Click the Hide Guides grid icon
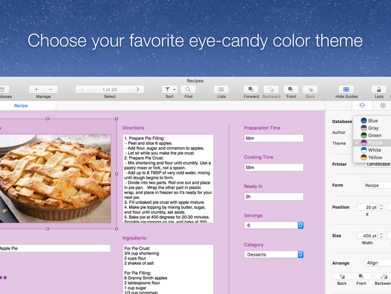 [346, 90]
